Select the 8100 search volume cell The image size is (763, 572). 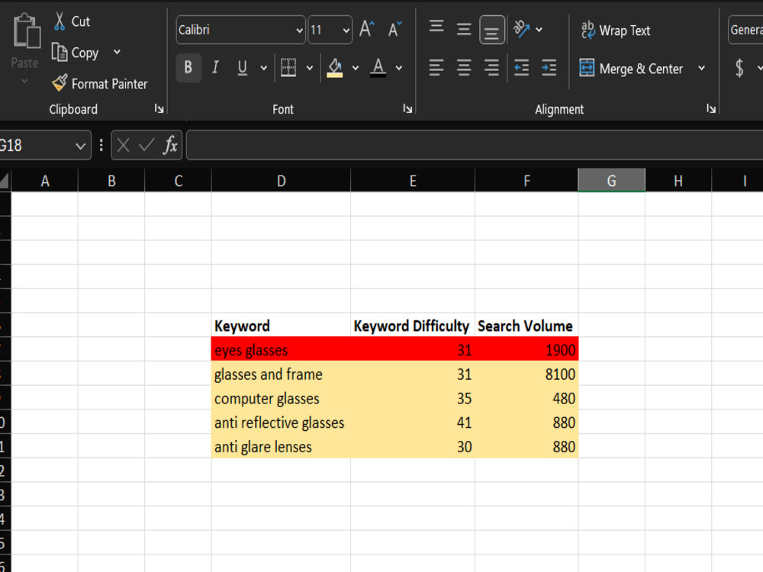tap(526, 374)
